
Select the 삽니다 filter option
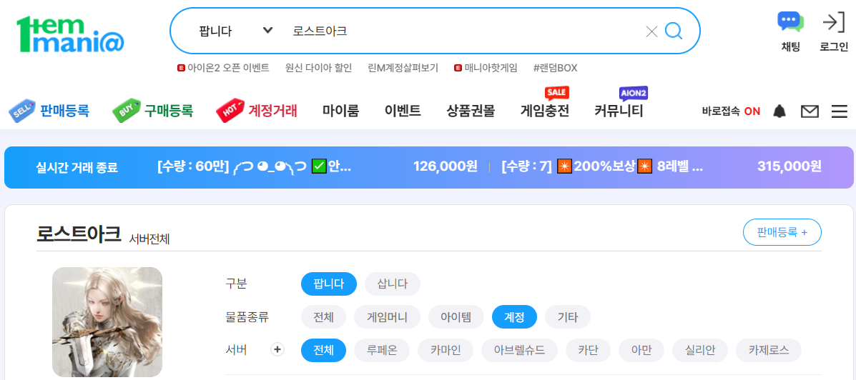click(x=393, y=284)
